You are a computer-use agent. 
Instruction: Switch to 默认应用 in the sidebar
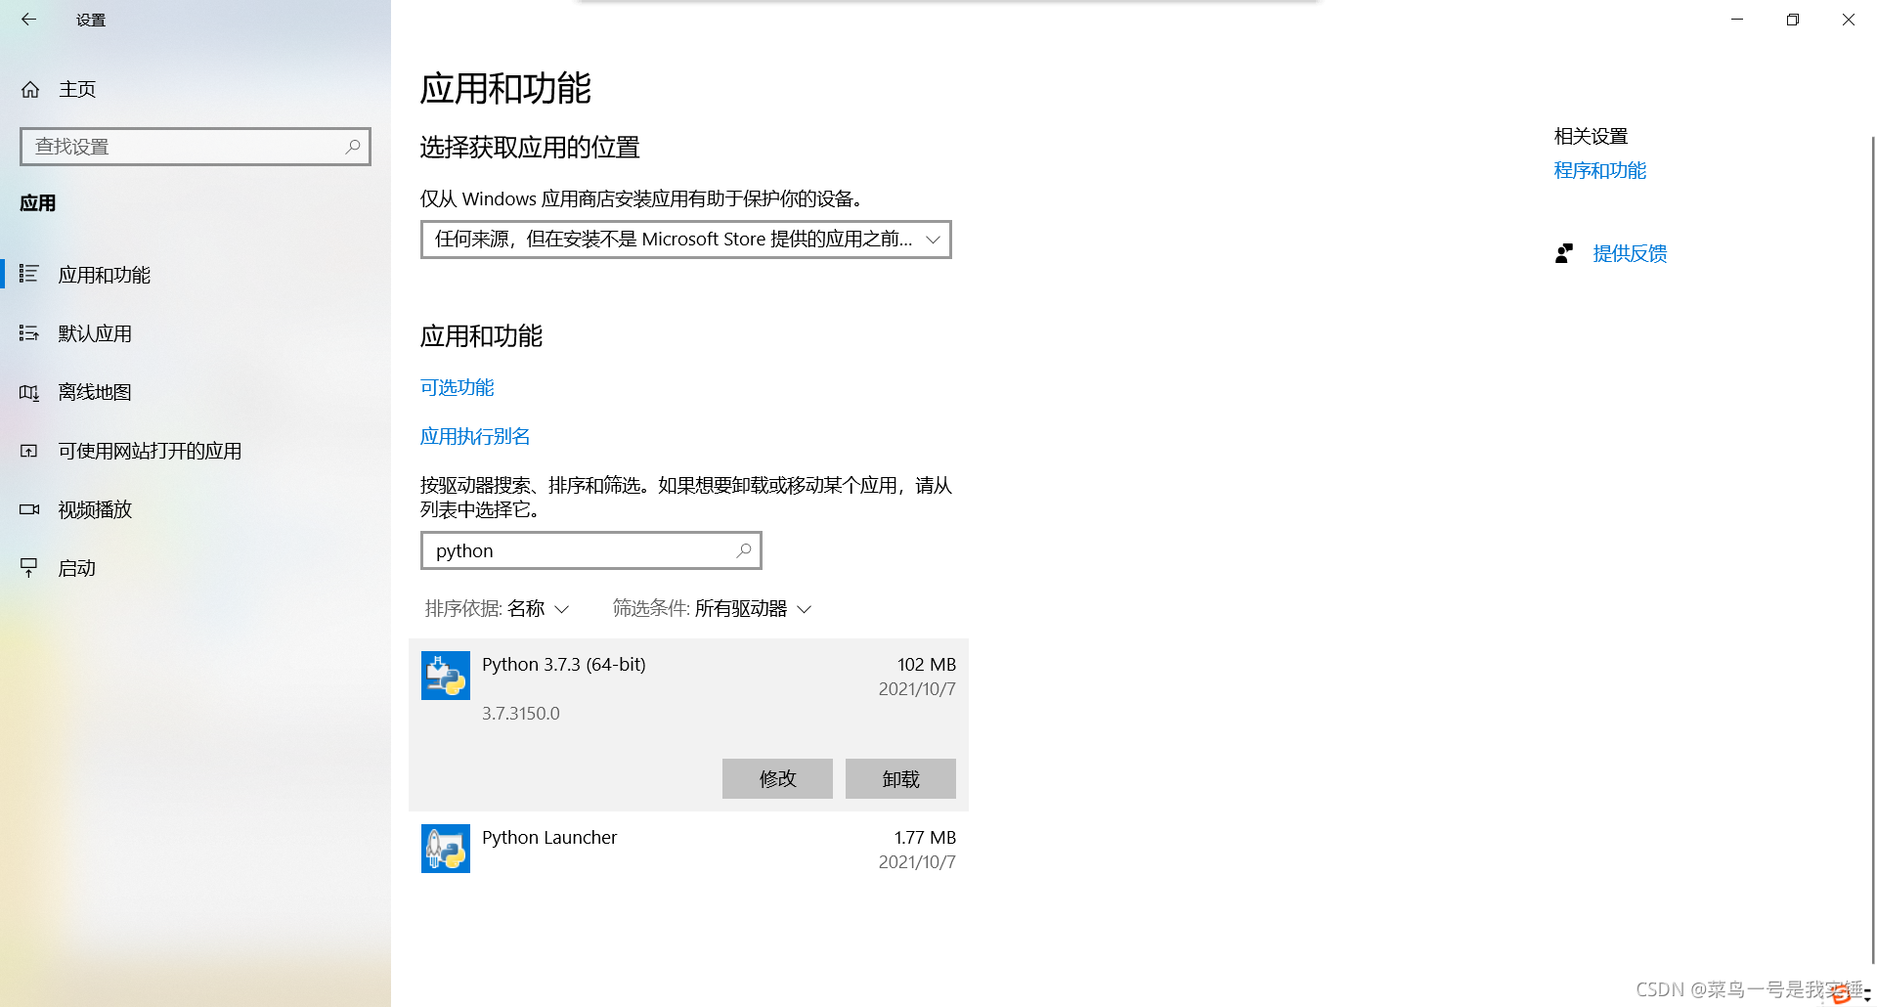[95, 333]
